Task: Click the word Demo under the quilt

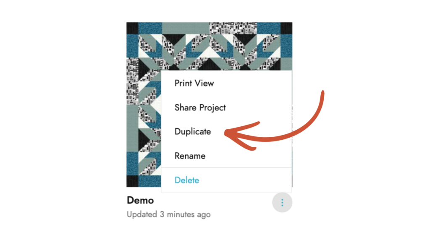Action: pos(140,201)
